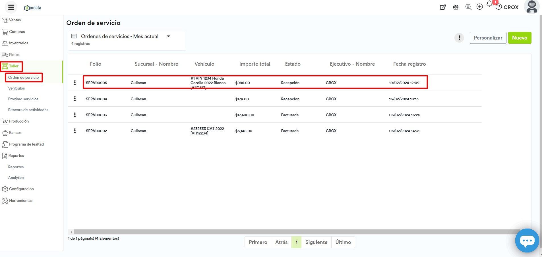Click the horizontal scrollbar under the table
Viewport: 542px width, 257px height.
[296, 232]
